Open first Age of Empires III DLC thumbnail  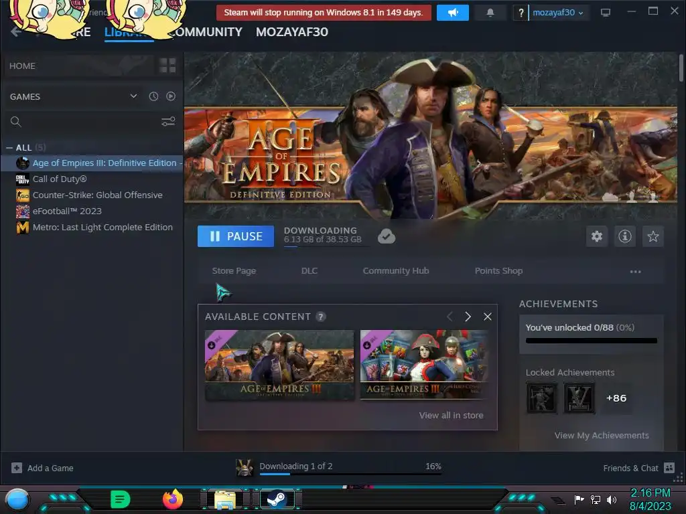279,365
